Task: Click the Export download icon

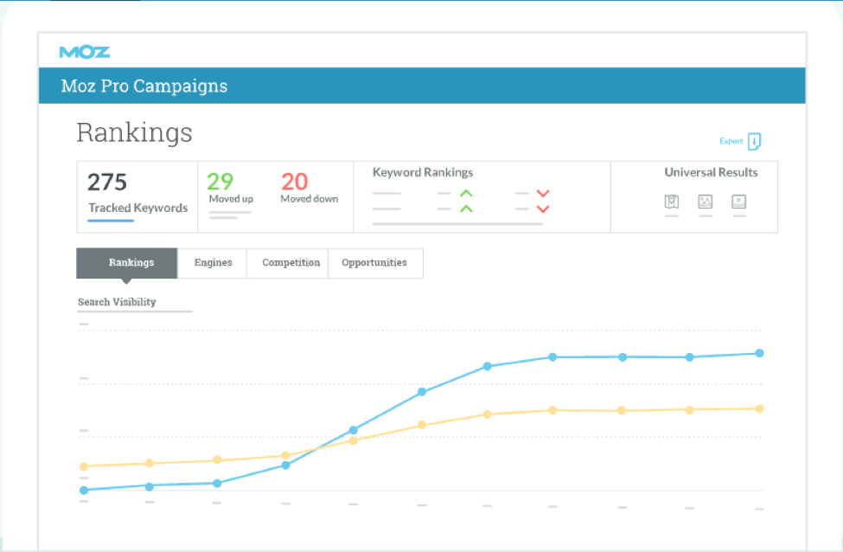Action: pos(754,141)
